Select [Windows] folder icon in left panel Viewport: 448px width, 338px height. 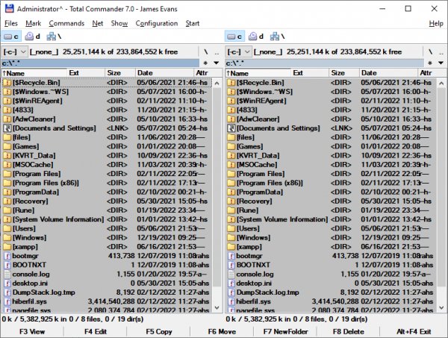point(7,238)
